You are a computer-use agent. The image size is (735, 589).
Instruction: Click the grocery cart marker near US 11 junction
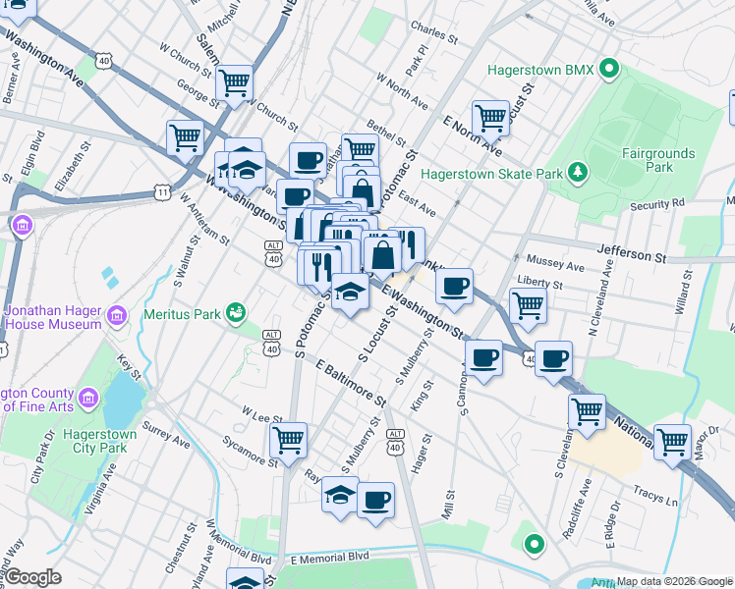185,142
